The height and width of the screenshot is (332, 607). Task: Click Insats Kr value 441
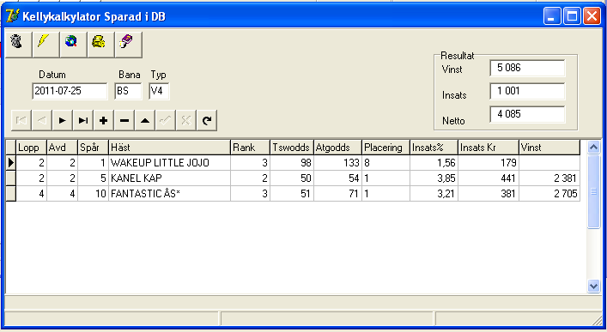[x=489, y=178]
